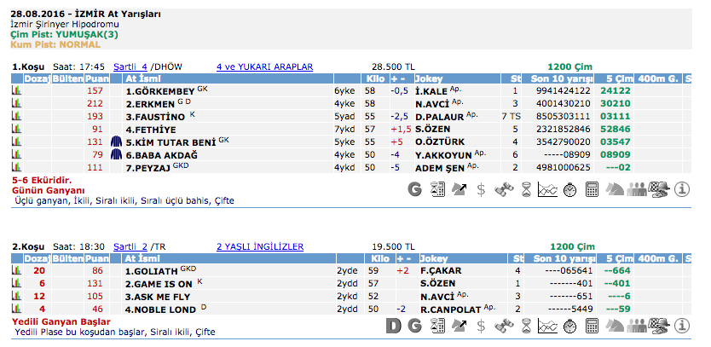This screenshot has width=711, height=347.
Task: Open the 4 ve YUKARI ARAPLAR link
Action: click(264, 66)
